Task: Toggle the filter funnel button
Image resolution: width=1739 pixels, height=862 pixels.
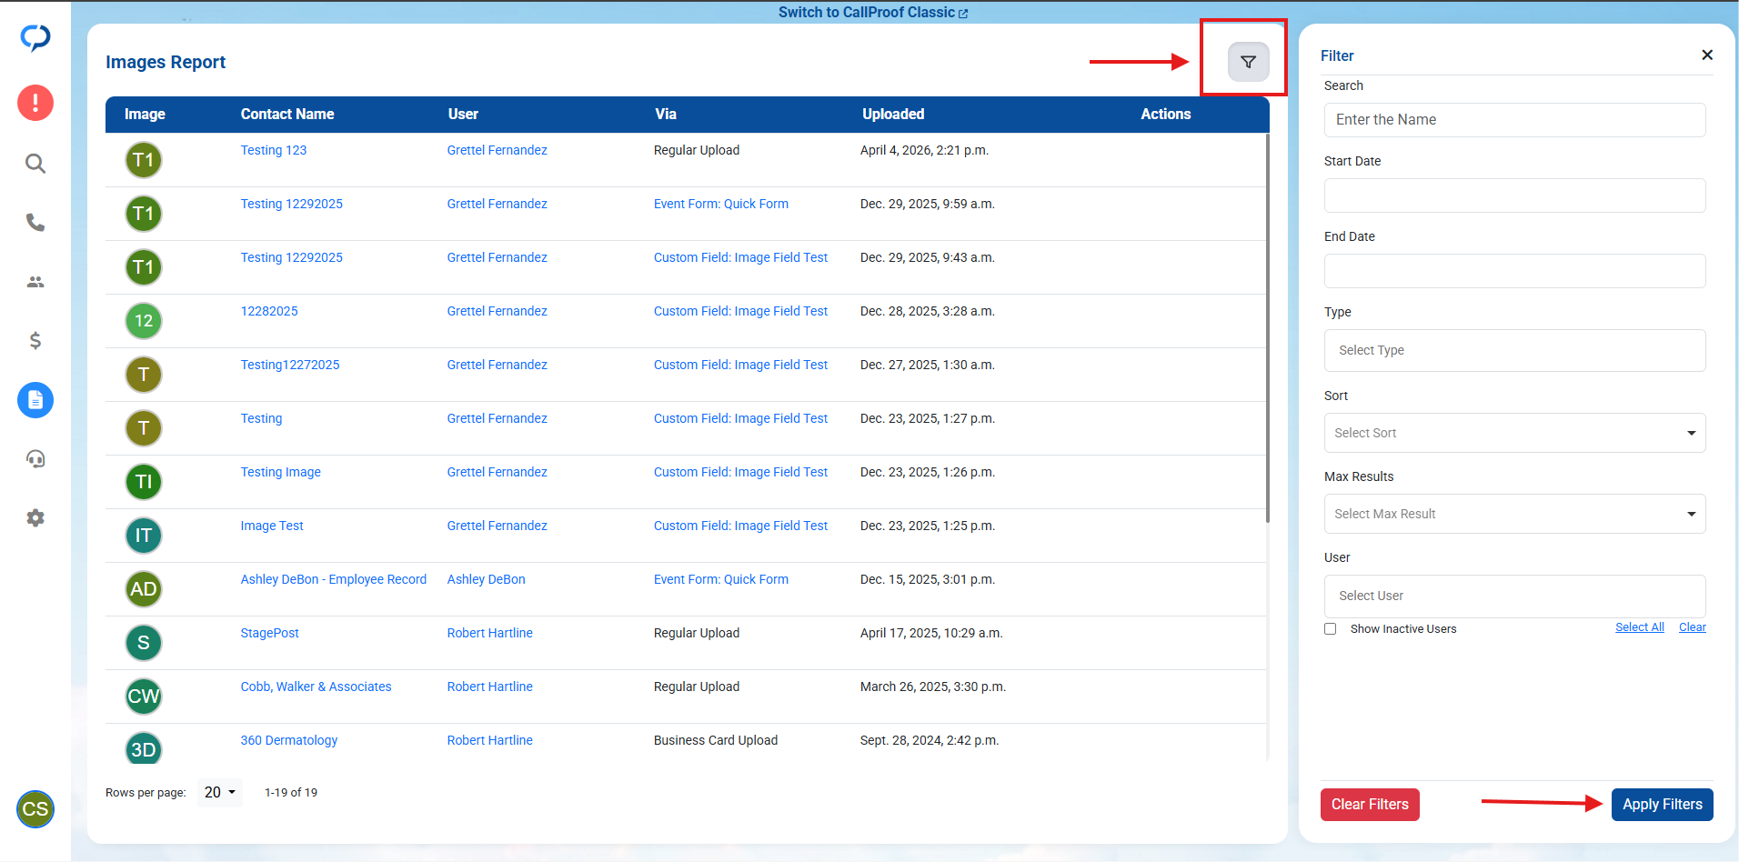Action: pos(1248,62)
